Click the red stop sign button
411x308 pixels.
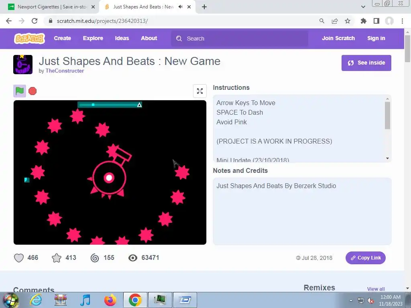33,91
